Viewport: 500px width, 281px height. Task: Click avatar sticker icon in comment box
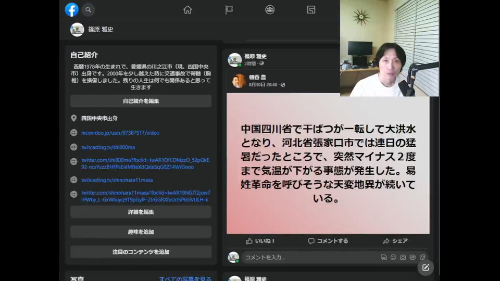tap(384, 257)
